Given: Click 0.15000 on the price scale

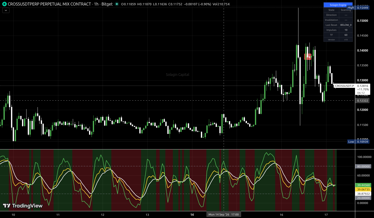Looking at the screenshot, I should click(x=362, y=21).
